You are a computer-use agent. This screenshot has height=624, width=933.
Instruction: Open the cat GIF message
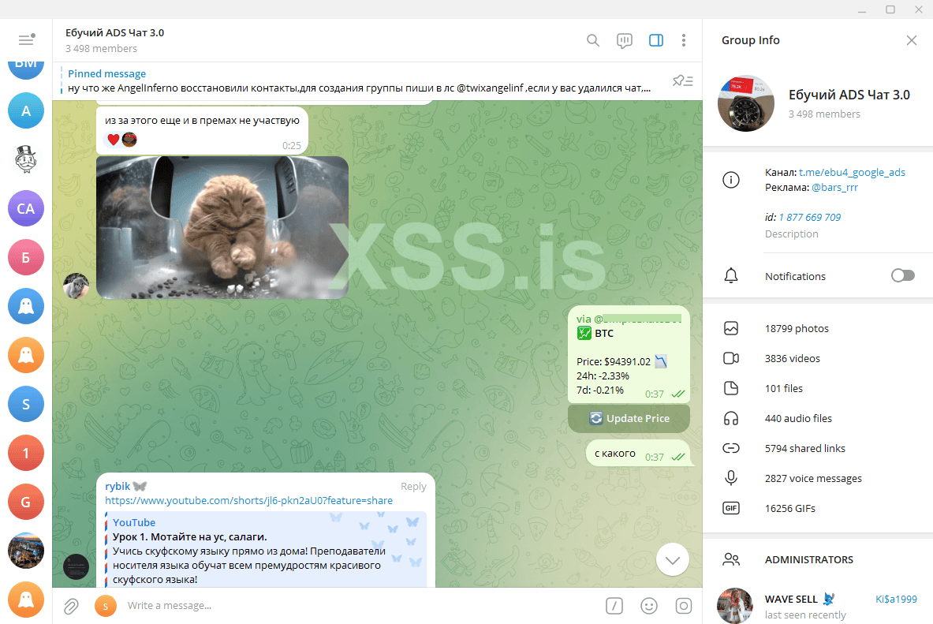coord(222,227)
